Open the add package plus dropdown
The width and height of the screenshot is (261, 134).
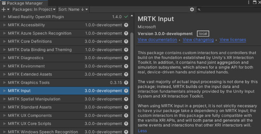pyautogui.click(x=6, y=9)
